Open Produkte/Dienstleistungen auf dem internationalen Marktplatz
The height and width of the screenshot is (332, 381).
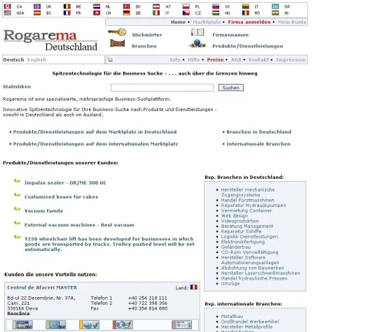coord(95,144)
